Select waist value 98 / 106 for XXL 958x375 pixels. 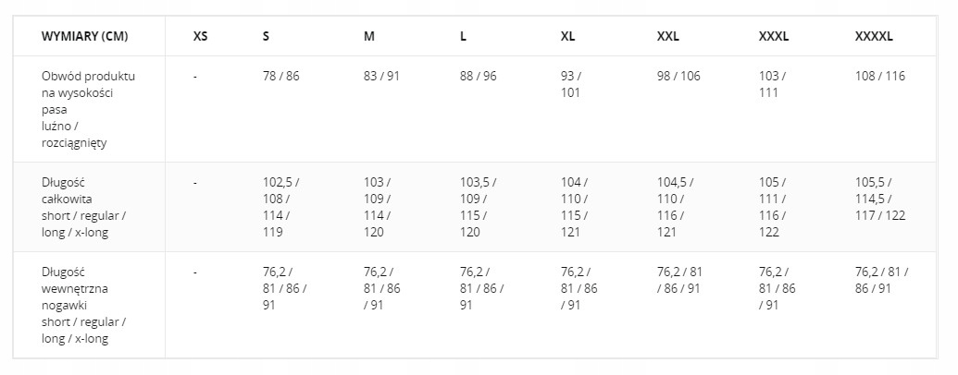click(678, 76)
